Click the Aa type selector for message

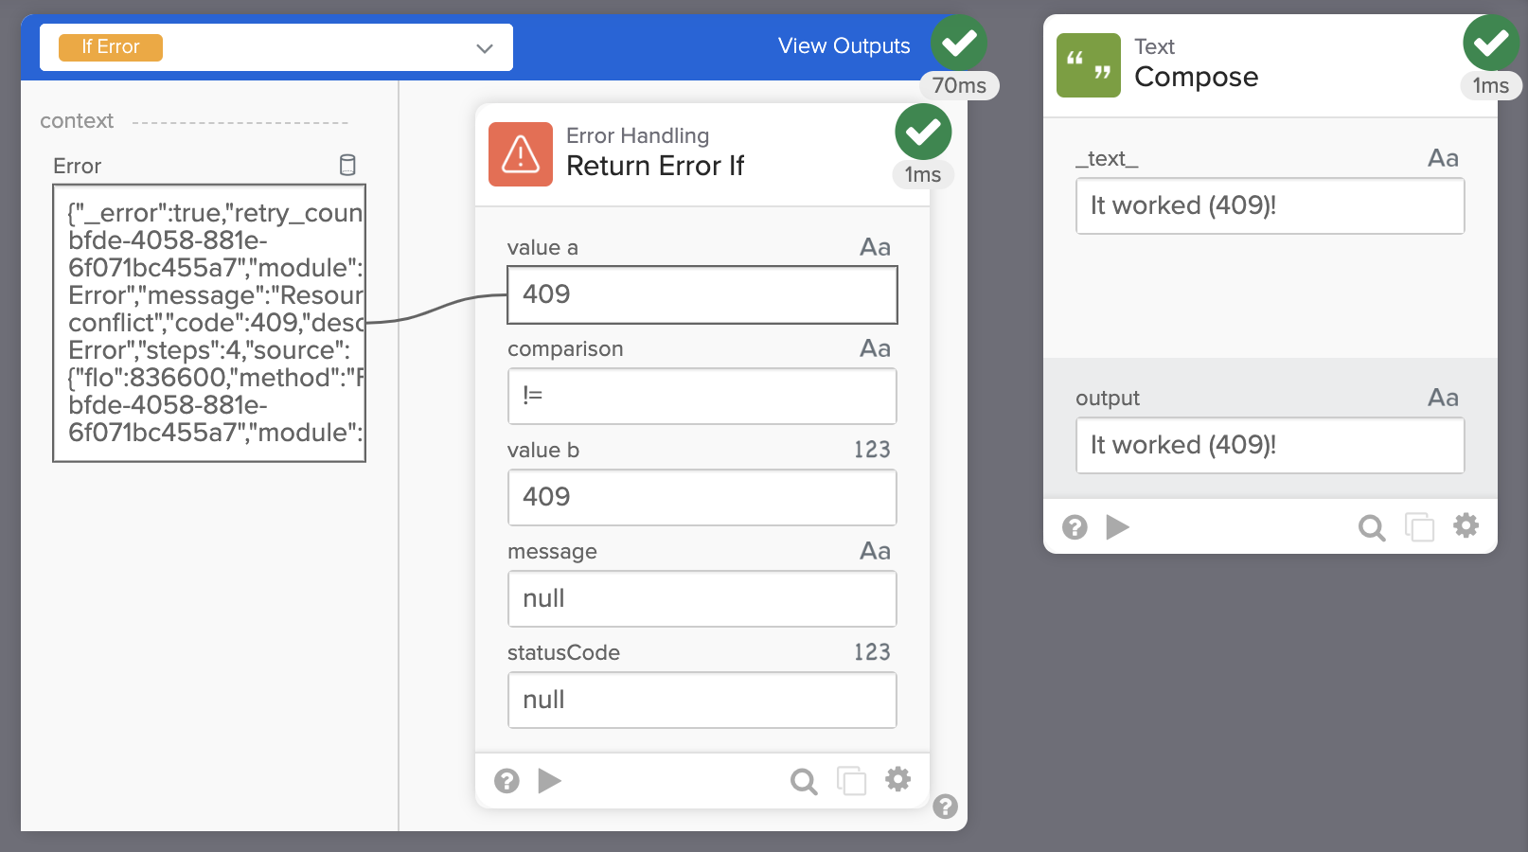point(875,551)
